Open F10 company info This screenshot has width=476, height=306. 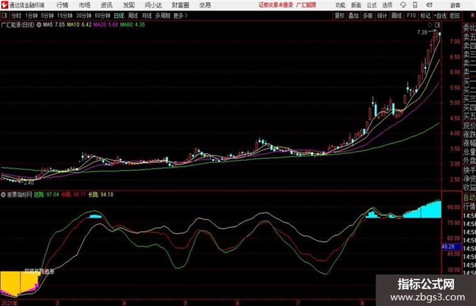tap(411, 16)
